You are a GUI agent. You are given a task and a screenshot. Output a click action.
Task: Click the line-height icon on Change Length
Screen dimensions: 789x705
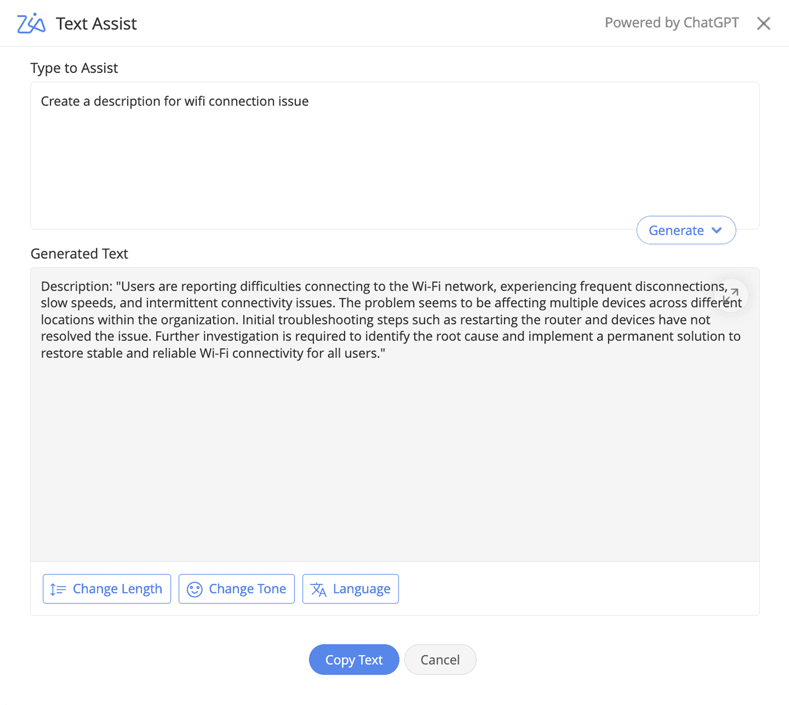[x=58, y=589]
